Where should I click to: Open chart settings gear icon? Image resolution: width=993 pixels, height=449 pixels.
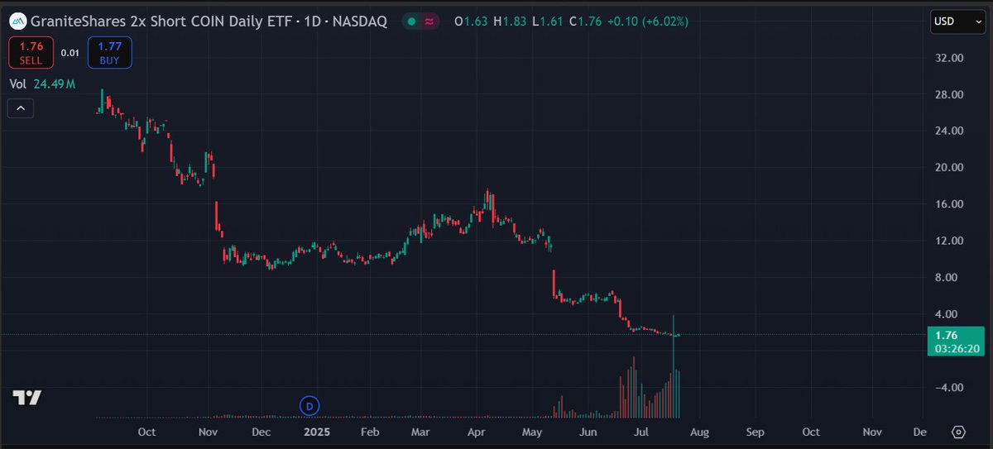coord(959,432)
